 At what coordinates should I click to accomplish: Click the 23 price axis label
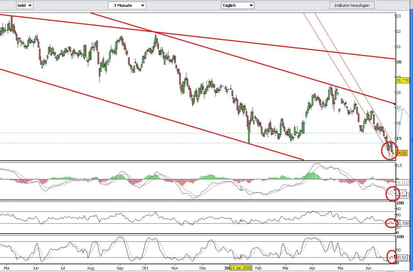(x=398, y=16)
